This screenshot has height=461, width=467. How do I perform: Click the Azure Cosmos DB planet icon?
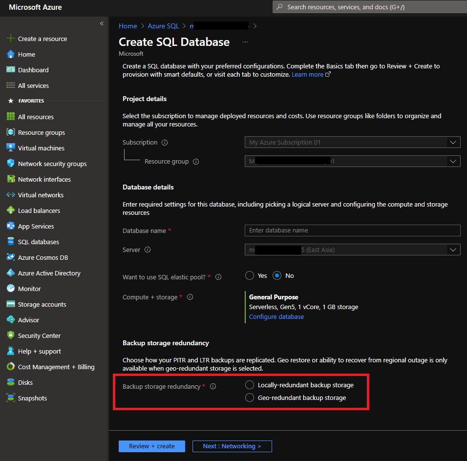(x=11, y=257)
